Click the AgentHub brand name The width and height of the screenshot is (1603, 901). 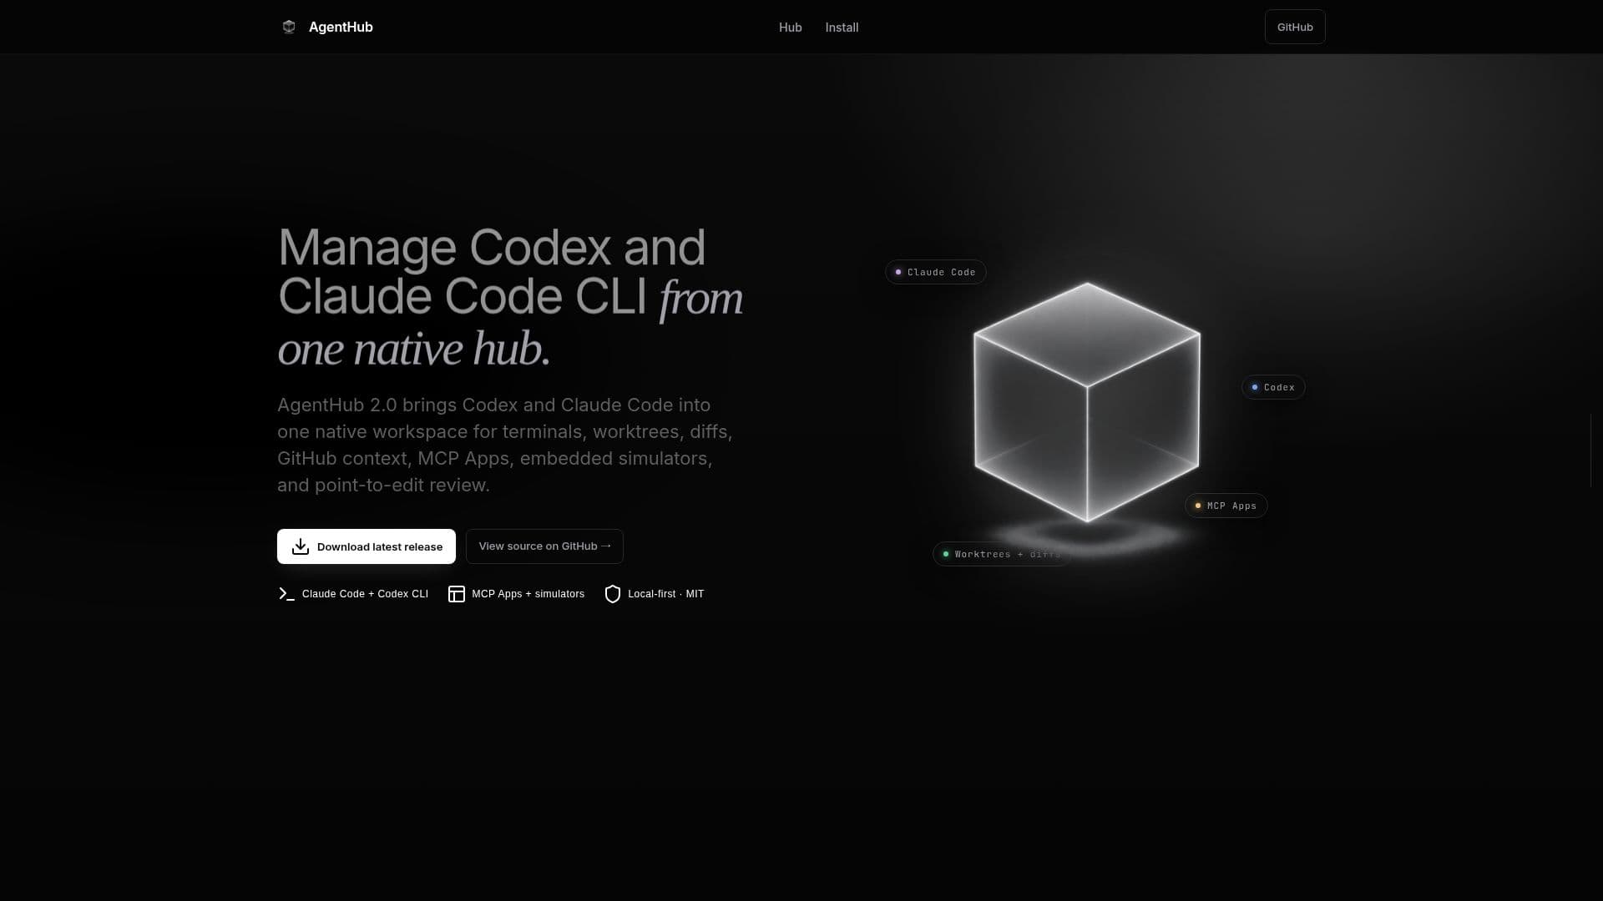tap(341, 27)
